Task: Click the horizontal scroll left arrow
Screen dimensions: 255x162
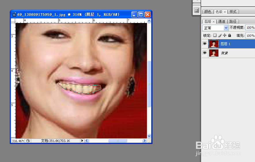Action: pyautogui.click(x=87, y=140)
